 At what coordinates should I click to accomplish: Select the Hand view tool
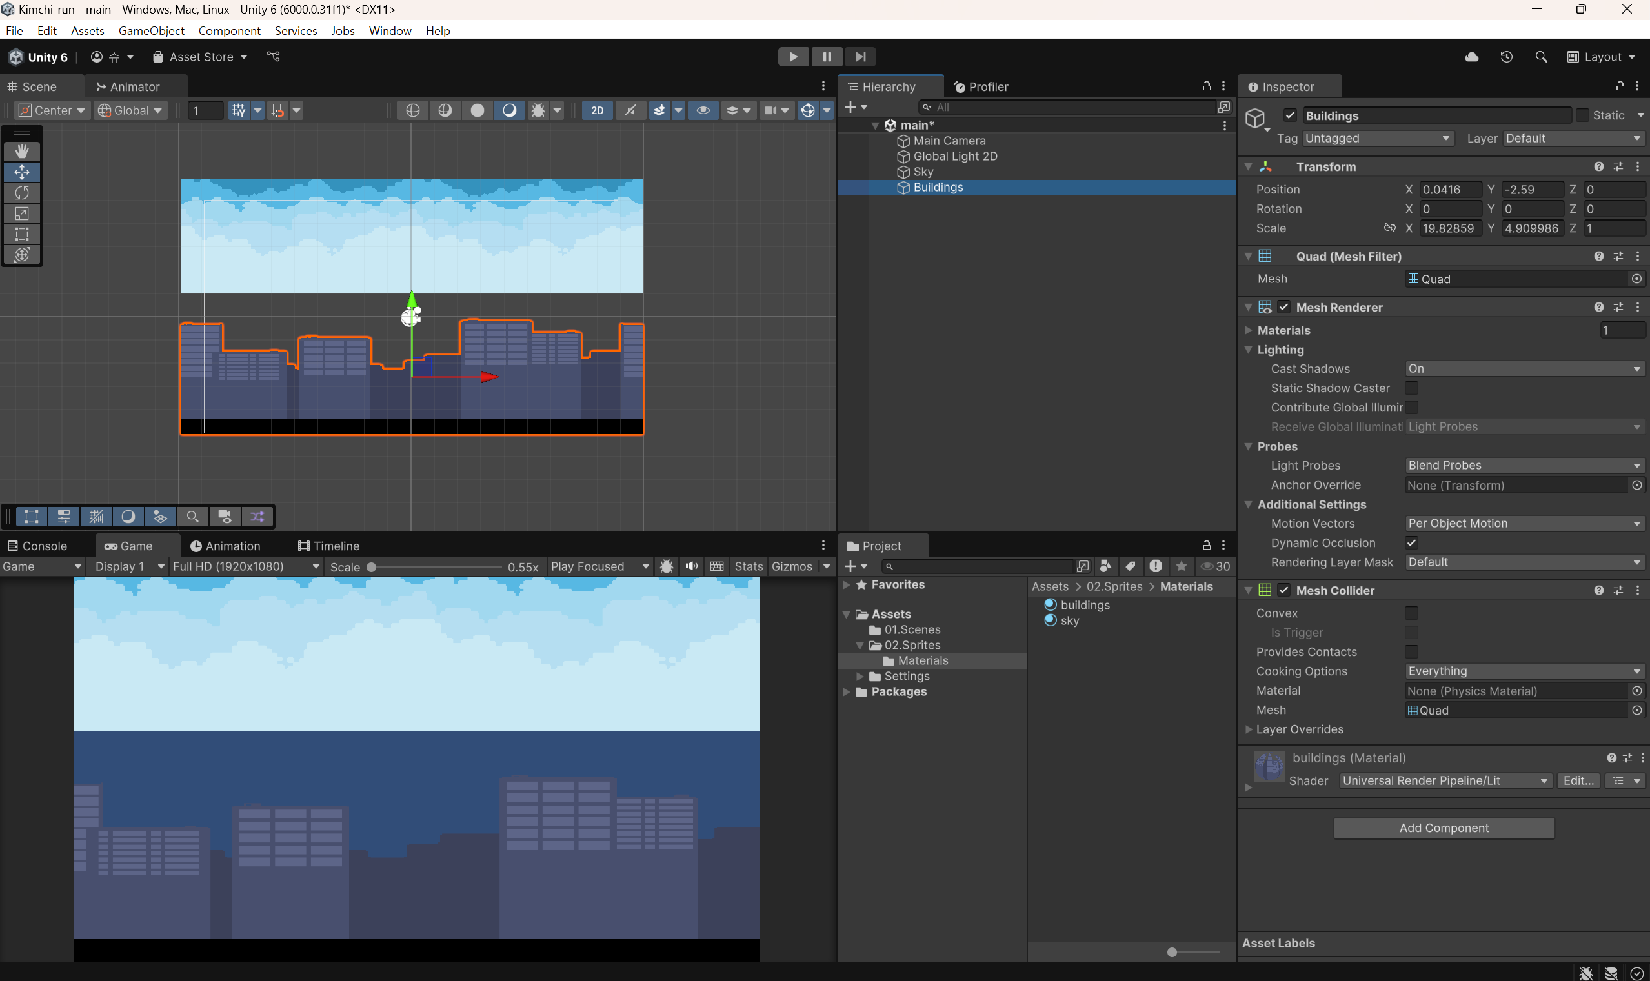pyautogui.click(x=22, y=152)
